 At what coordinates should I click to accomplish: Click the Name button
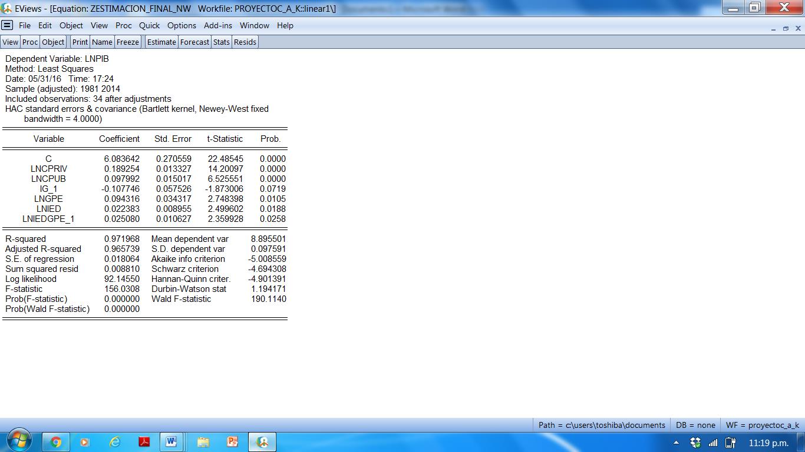(x=102, y=42)
